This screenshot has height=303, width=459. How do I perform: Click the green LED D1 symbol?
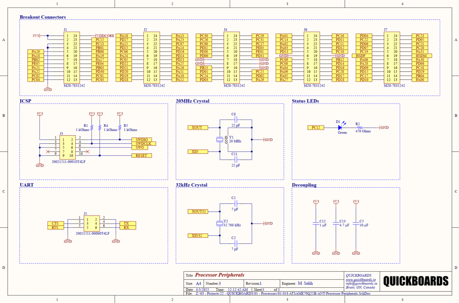tap(340, 127)
